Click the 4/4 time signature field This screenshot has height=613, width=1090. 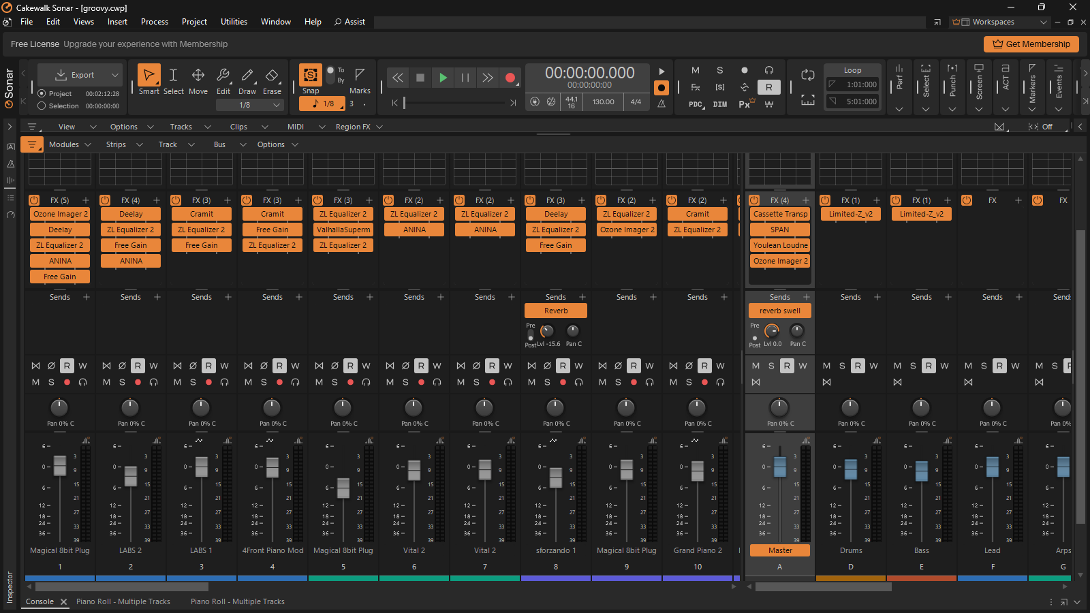pos(636,102)
